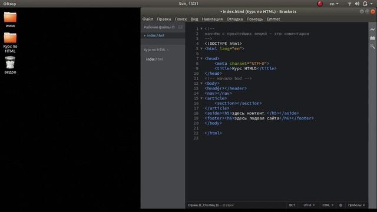Click the aside line with здесь контент
Image resolution: width=377 pixels, height=212 pixels.
(252, 113)
